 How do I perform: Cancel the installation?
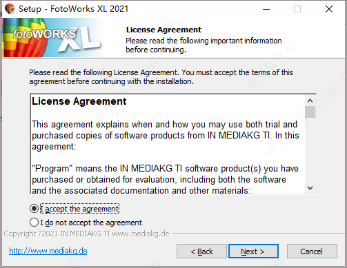click(x=312, y=251)
